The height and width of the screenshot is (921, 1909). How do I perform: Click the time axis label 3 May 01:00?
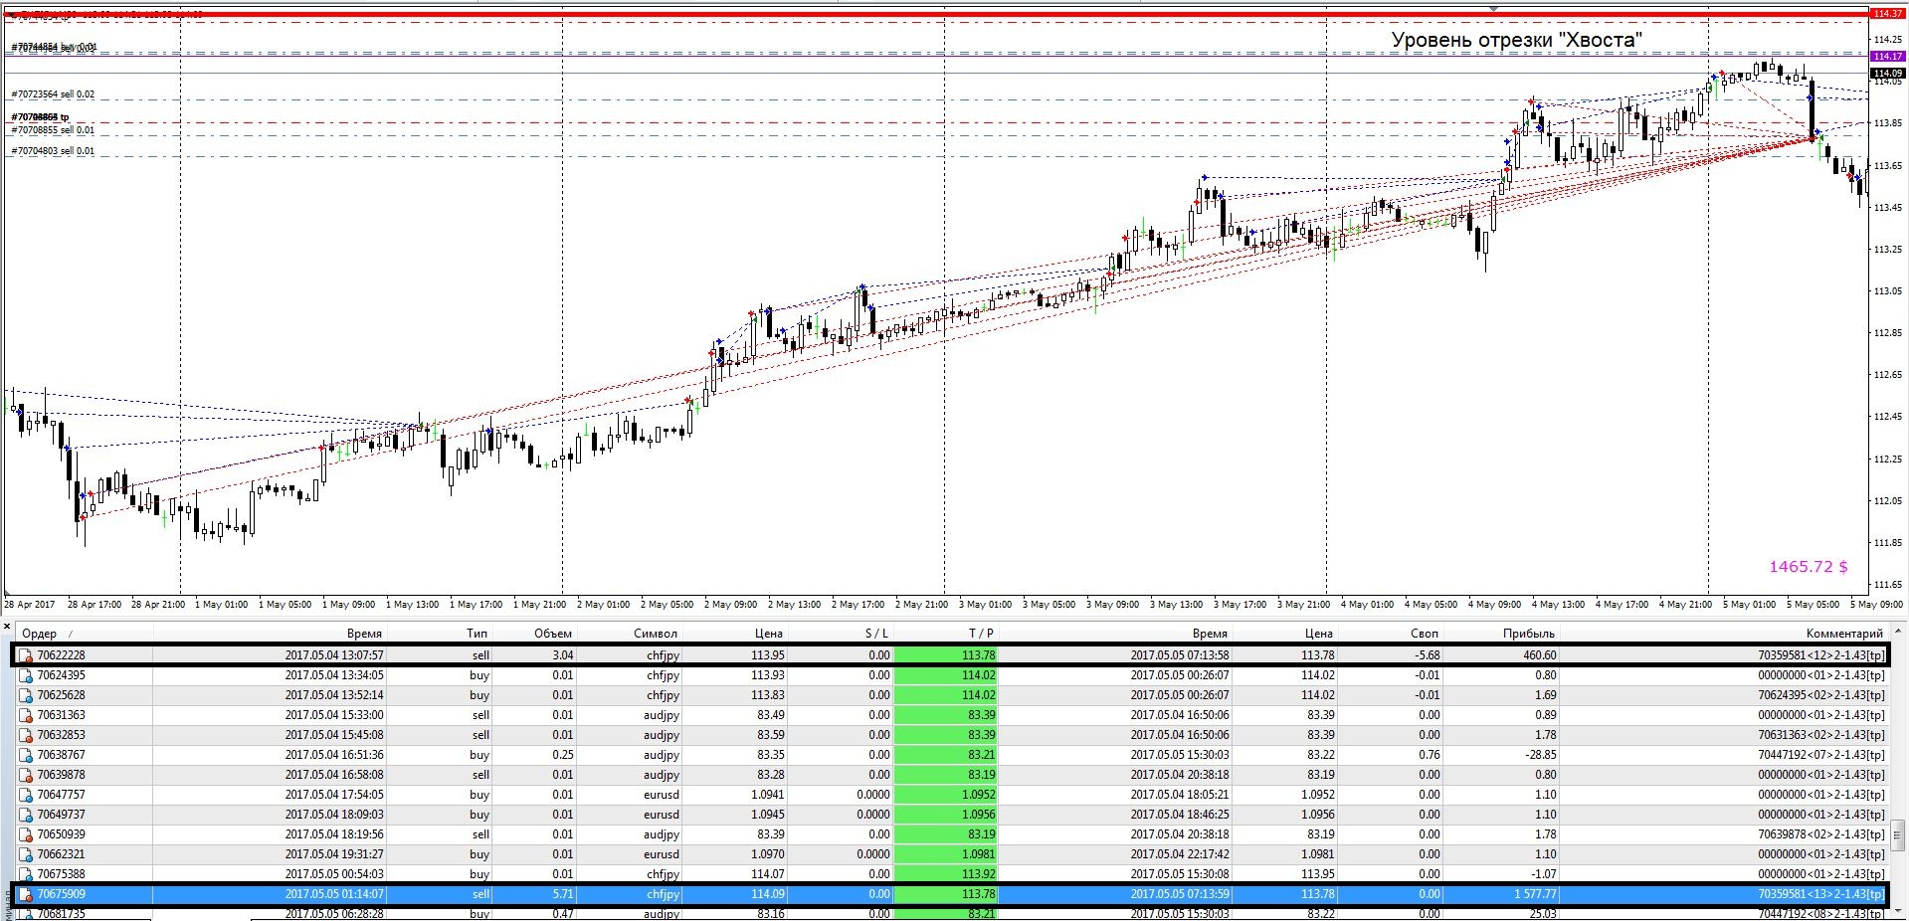(985, 604)
